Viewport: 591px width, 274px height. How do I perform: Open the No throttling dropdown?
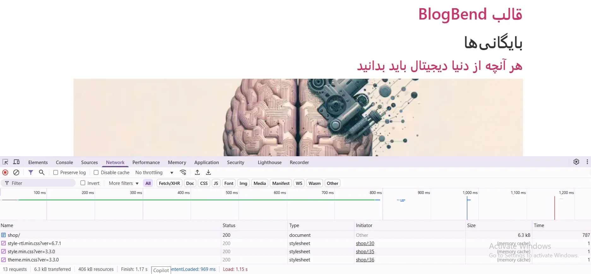tap(154, 173)
